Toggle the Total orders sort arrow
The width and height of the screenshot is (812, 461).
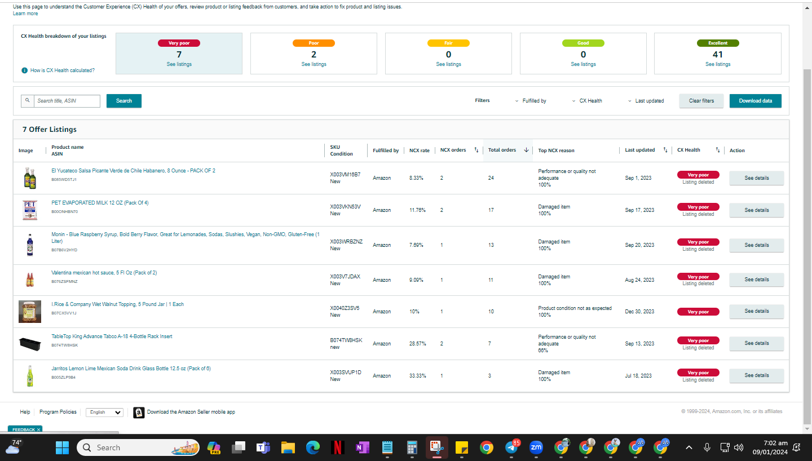(x=526, y=150)
